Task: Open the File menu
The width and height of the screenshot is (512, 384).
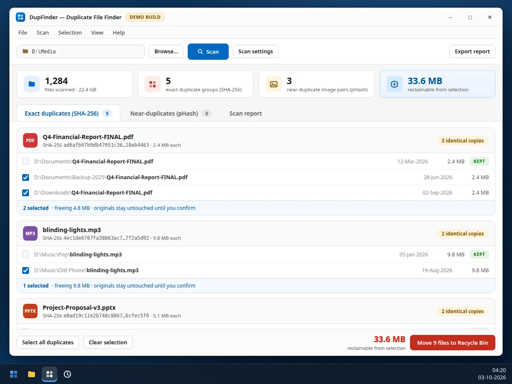Action: 23,32
